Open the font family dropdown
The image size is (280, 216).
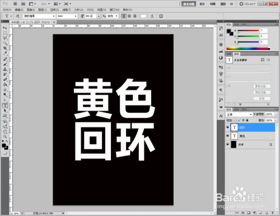pyautogui.click(x=54, y=16)
